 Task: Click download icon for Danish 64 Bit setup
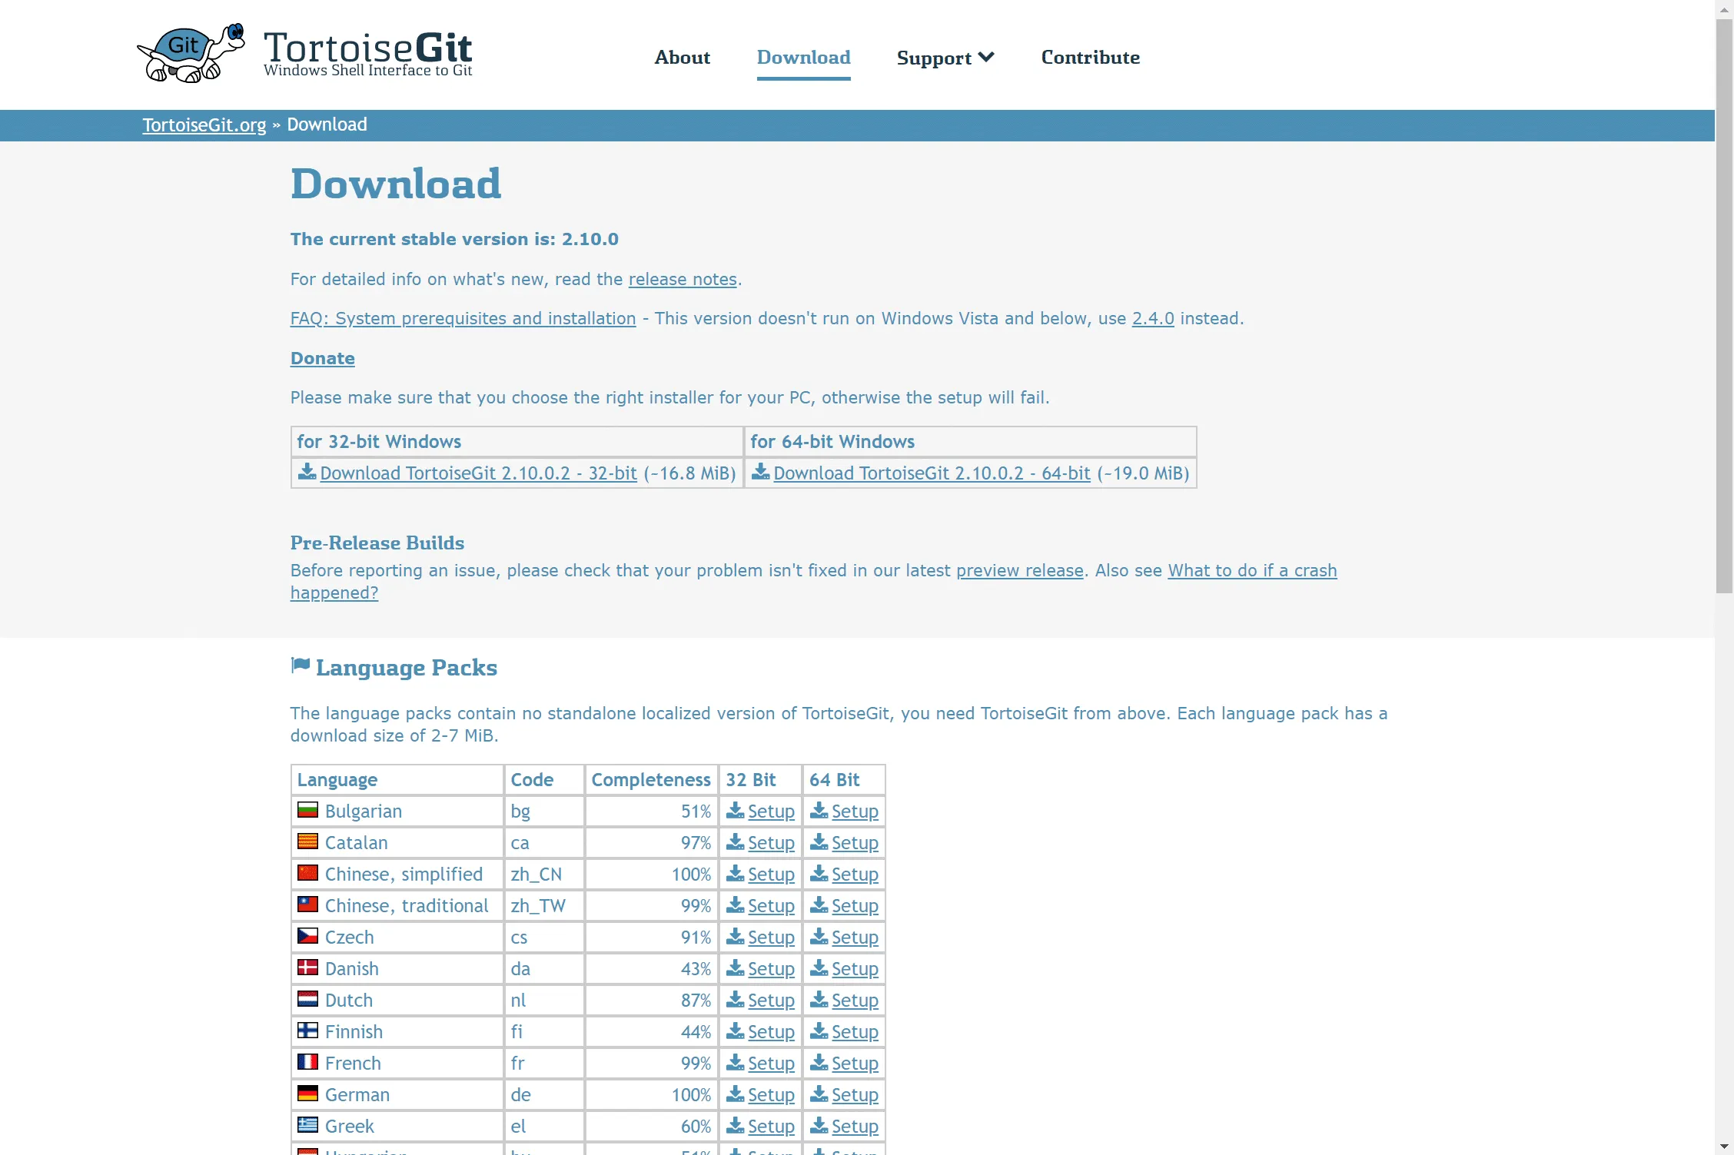[819, 968]
